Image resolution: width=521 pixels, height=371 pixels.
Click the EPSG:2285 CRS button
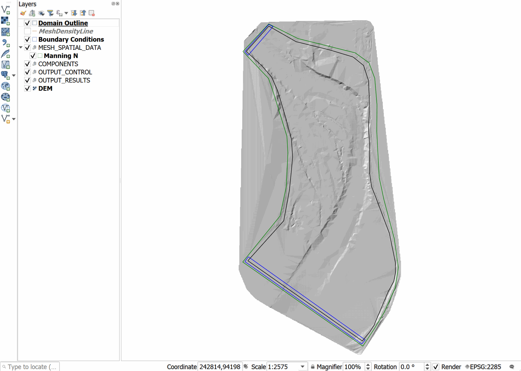[x=483, y=367]
